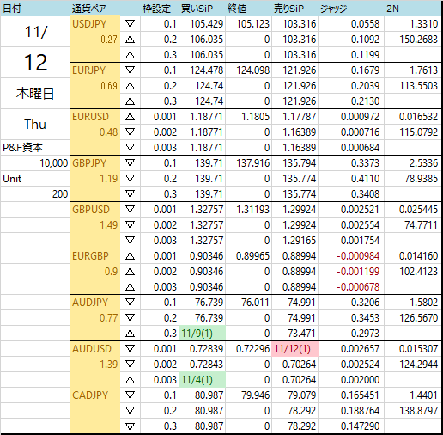Select the 2N column header
This screenshot has height=435, width=443.
tap(392, 9)
